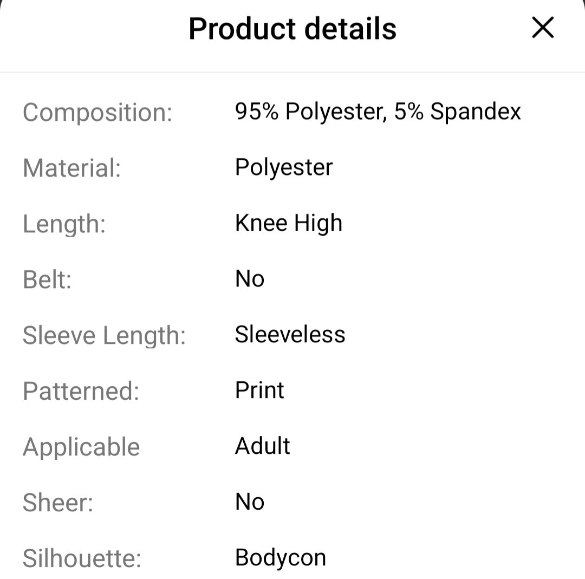Tap the Product details title
The width and height of the screenshot is (585, 579).
click(x=292, y=29)
